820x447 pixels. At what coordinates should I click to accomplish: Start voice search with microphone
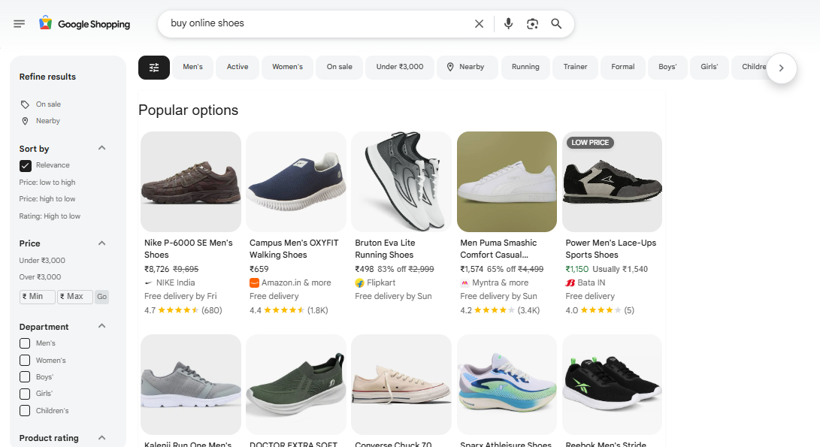pyautogui.click(x=508, y=23)
